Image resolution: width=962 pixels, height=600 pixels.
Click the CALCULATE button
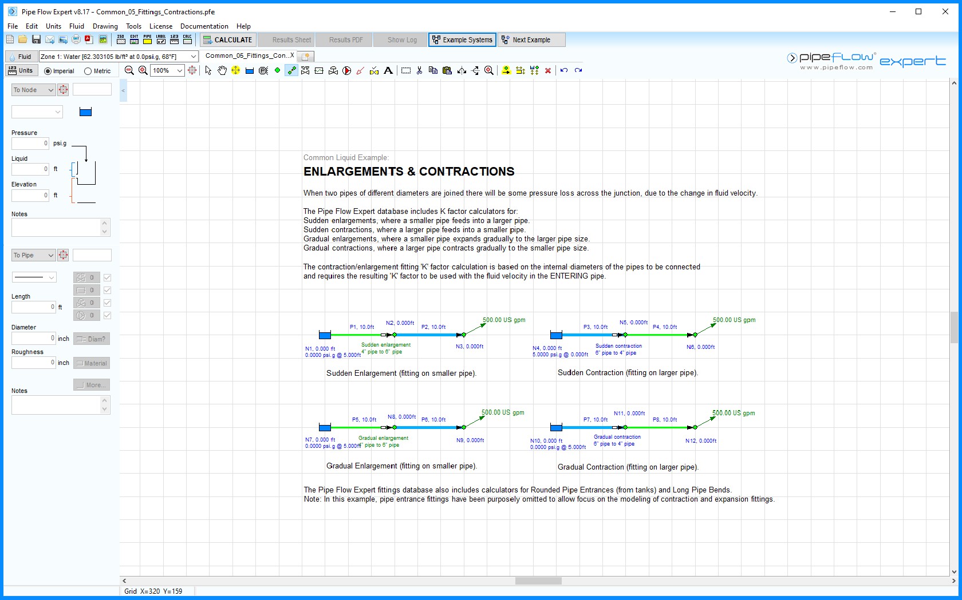227,39
